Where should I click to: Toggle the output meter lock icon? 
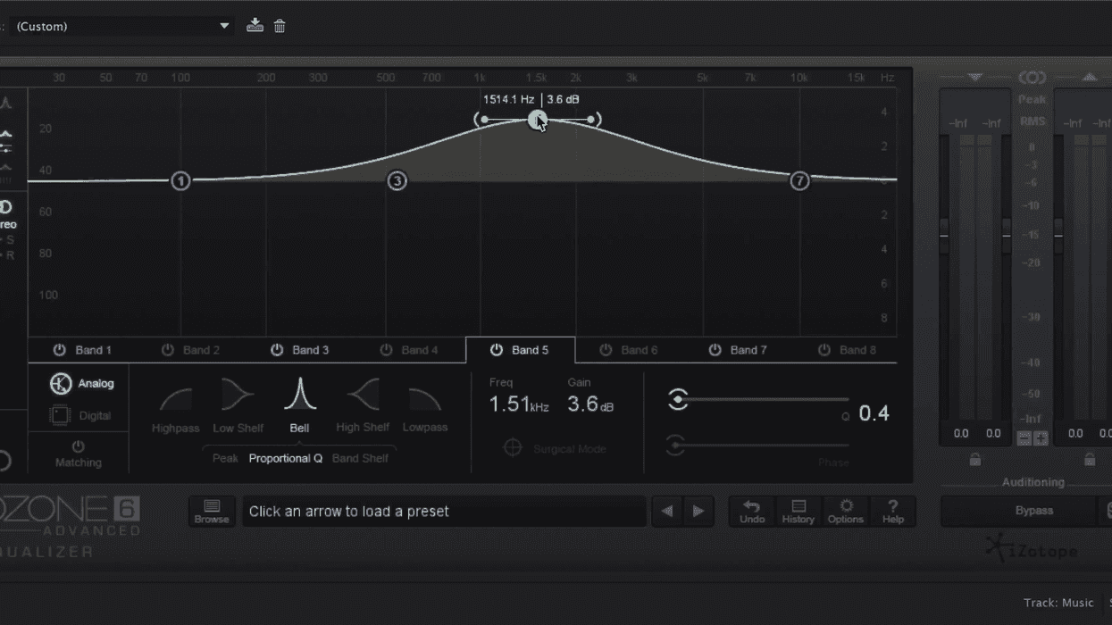pyautogui.click(x=1090, y=459)
